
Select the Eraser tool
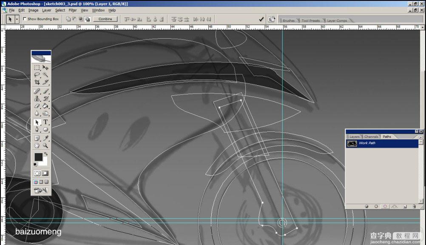tap(37, 106)
